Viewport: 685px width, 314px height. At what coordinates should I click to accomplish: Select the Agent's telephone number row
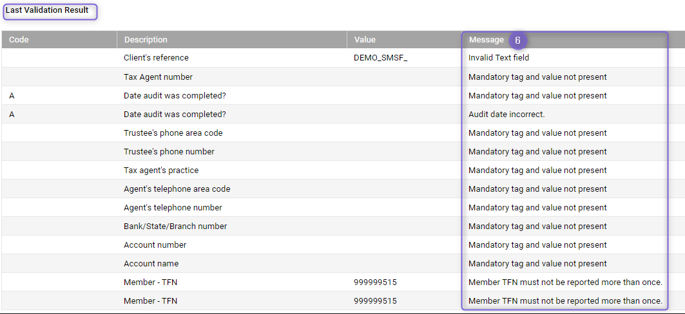pos(343,208)
